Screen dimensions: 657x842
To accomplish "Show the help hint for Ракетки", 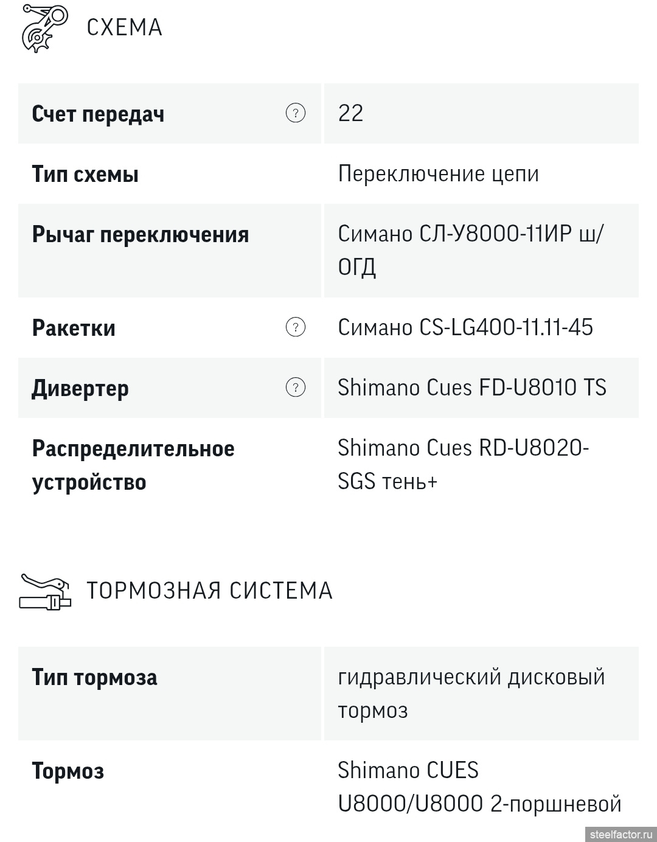I will pos(296,327).
